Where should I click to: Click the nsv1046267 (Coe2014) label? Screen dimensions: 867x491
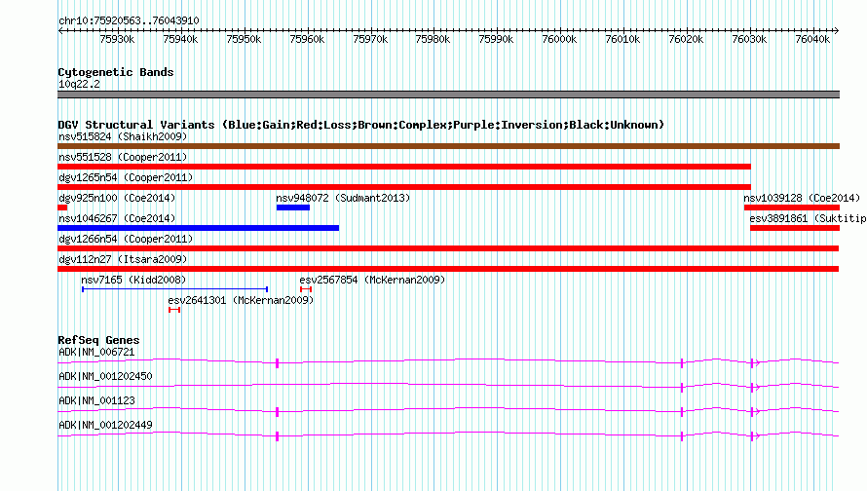117,218
